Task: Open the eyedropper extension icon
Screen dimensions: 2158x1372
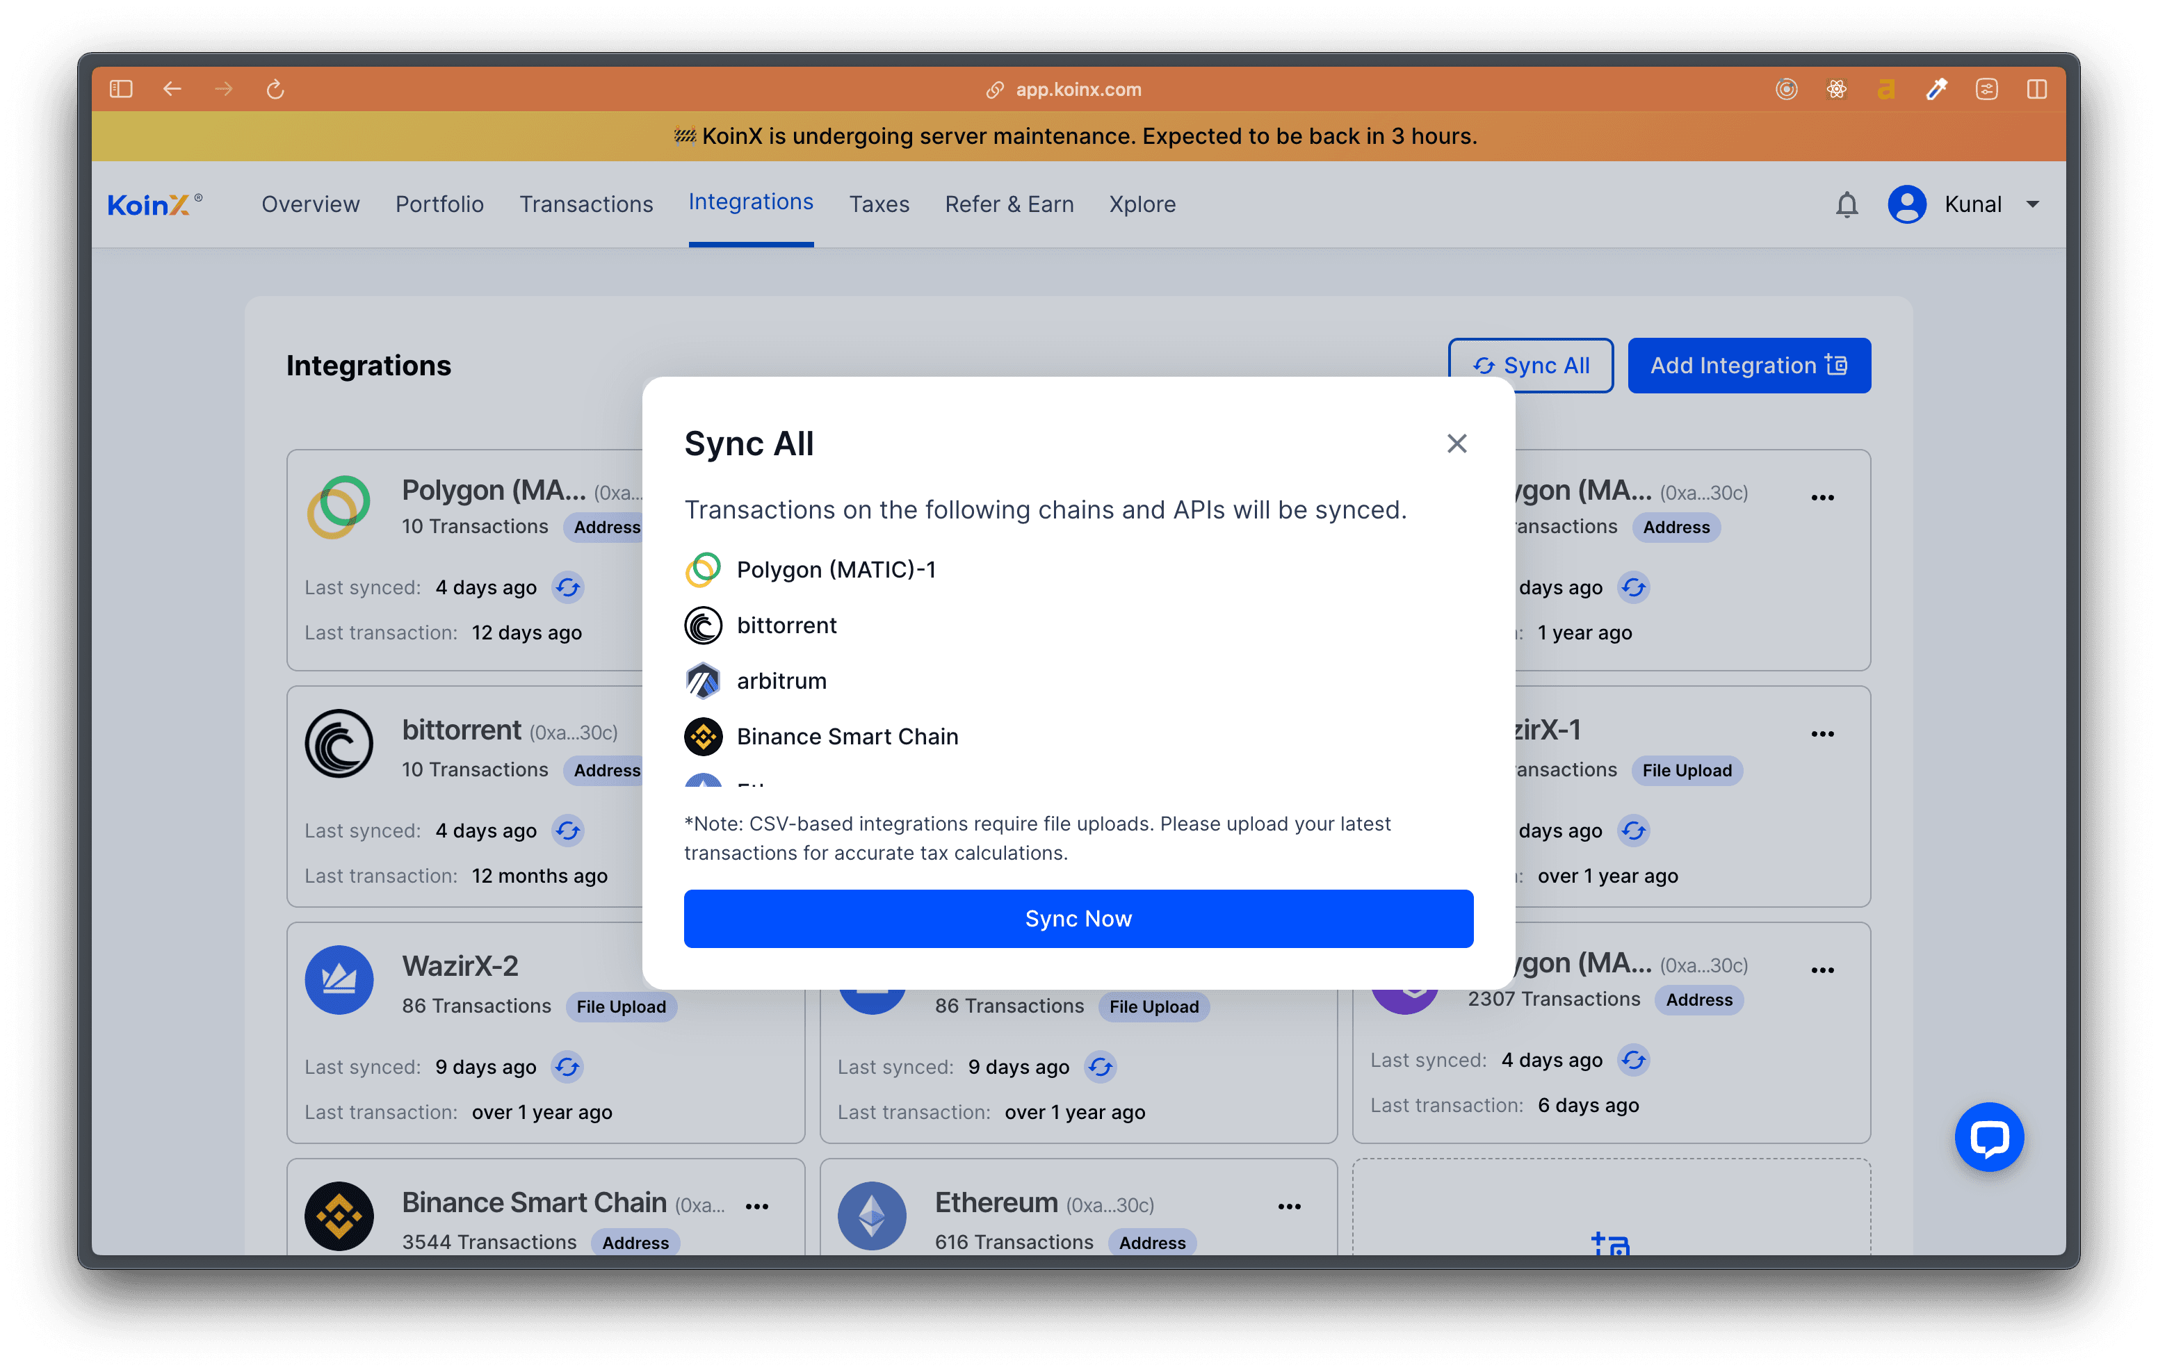Action: click(x=1937, y=89)
